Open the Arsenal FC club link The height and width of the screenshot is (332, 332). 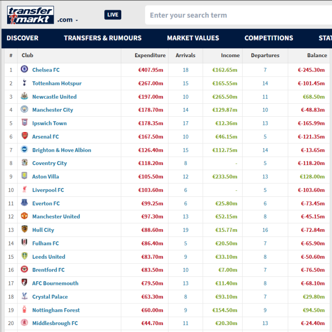click(x=46, y=137)
